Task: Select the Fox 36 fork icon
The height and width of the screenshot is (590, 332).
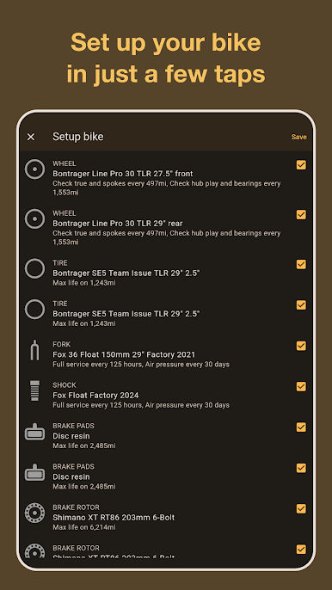Action: click(x=34, y=350)
